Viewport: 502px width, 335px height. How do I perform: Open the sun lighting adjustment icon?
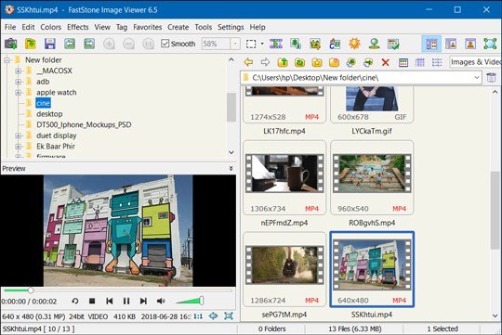click(354, 44)
